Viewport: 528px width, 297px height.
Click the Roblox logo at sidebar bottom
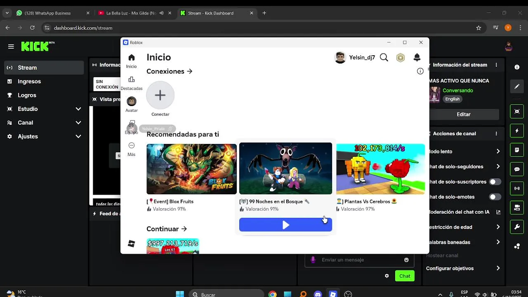[x=131, y=244]
